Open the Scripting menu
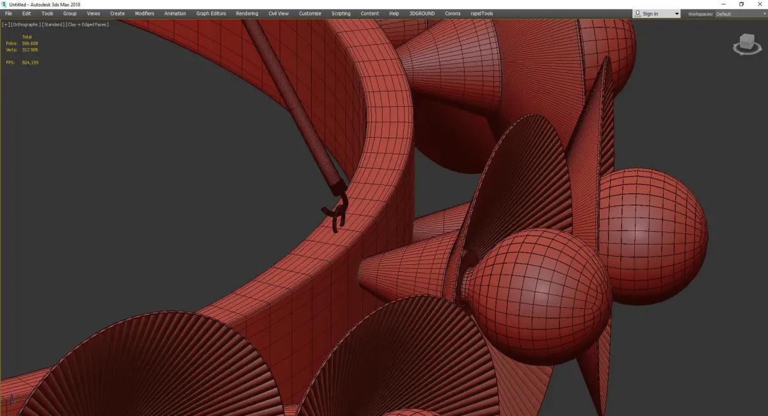The height and width of the screenshot is (416, 768). [x=341, y=13]
